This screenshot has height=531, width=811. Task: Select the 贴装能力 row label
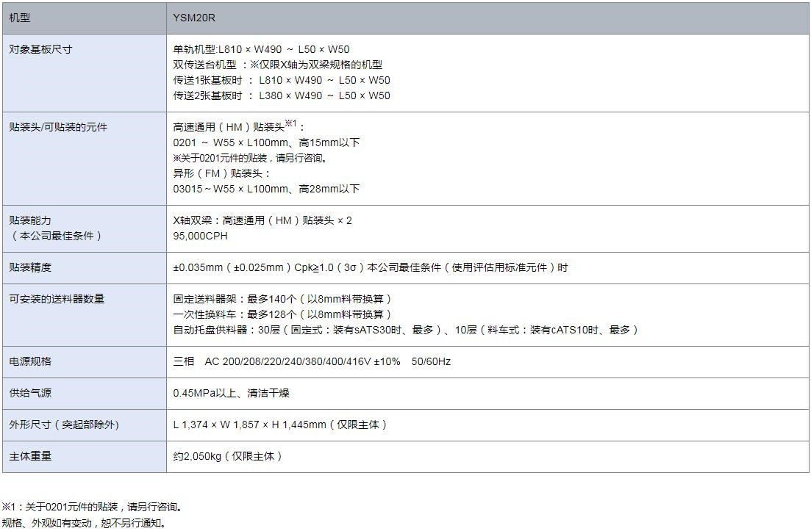pyautogui.click(x=30, y=220)
